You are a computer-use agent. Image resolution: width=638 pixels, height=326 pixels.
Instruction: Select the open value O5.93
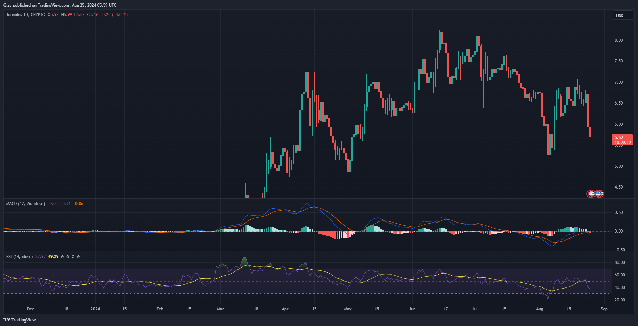point(53,15)
